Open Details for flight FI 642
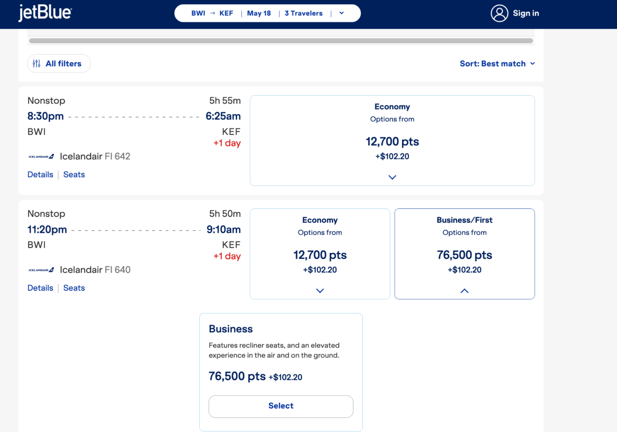 [40, 174]
